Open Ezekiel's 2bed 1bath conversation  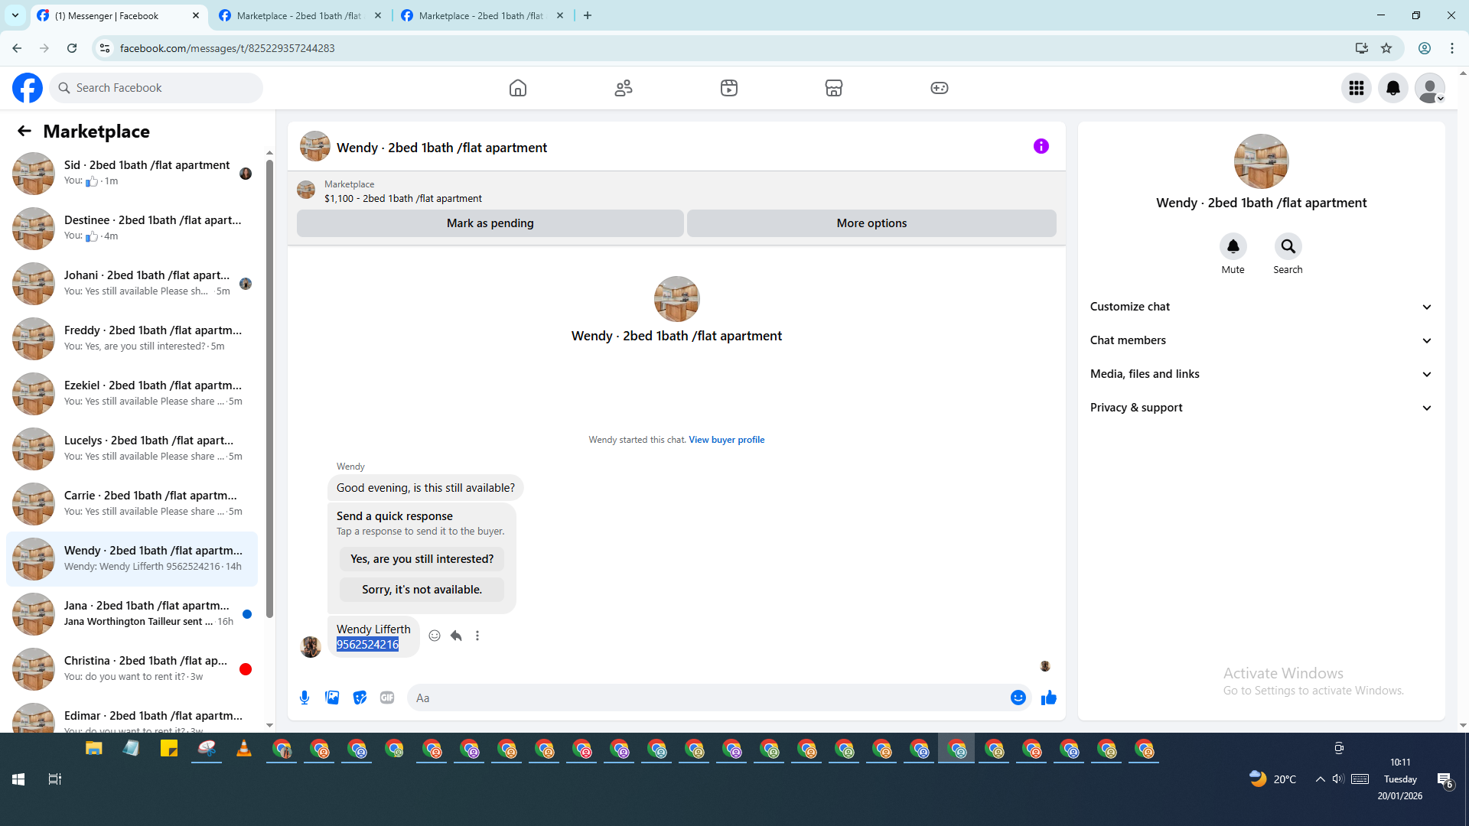[132, 394]
